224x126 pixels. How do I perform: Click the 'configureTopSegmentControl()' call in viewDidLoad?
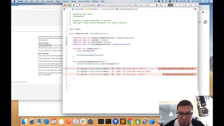pyautogui.click(x=90, y=55)
